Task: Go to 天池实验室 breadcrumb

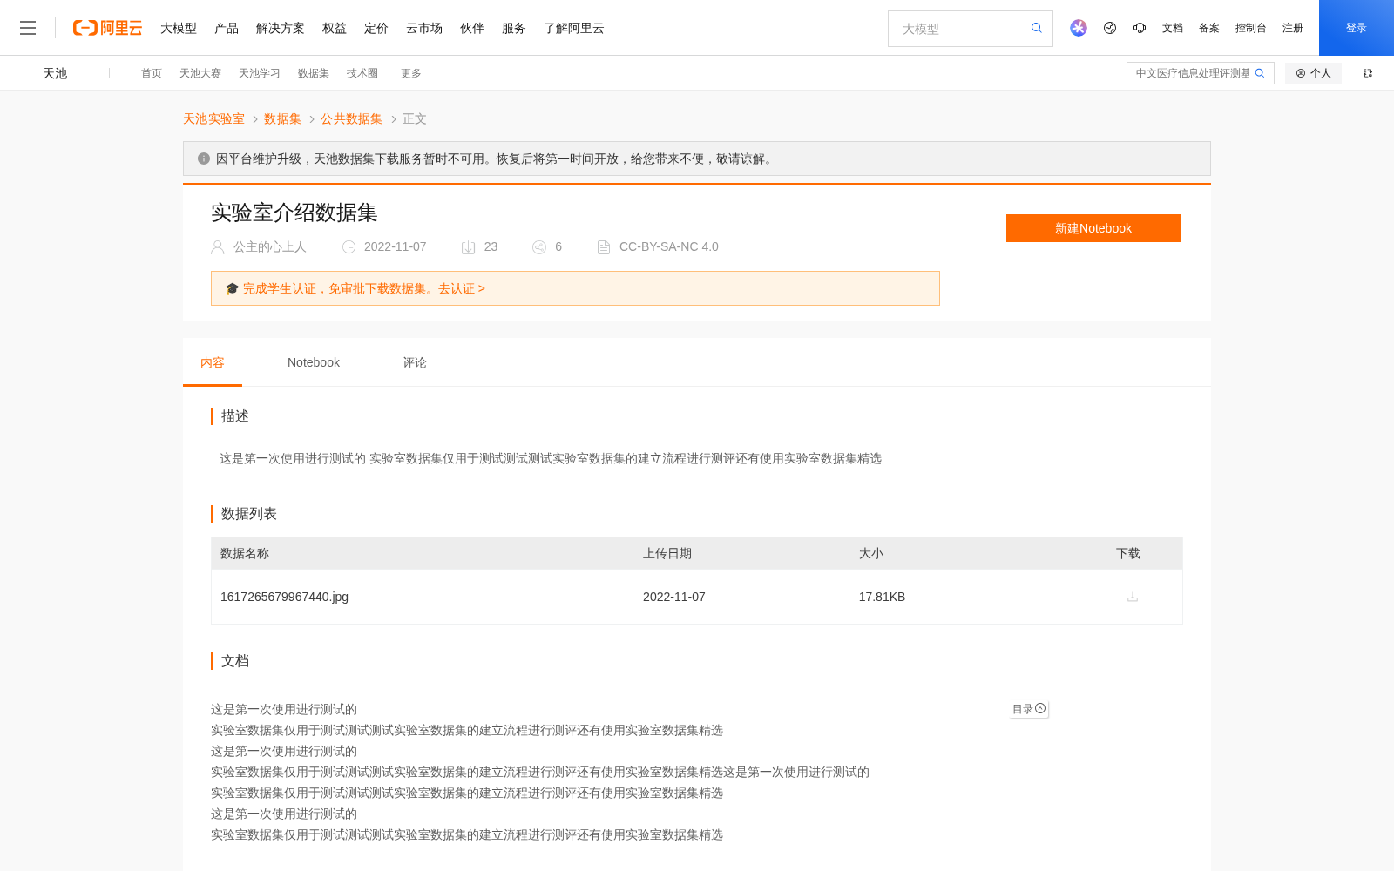Action: point(213,118)
